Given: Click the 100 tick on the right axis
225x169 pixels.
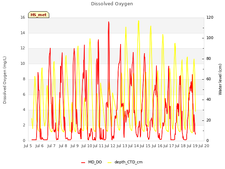Looking at the screenshot, I should [210, 38].
